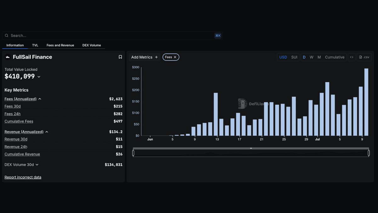Click the Fees 30d label
The height and width of the screenshot is (213, 378).
[13, 106]
